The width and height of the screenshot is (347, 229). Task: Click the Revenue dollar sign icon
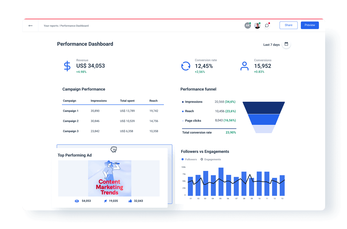pyautogui.click(x=67, y=66)
